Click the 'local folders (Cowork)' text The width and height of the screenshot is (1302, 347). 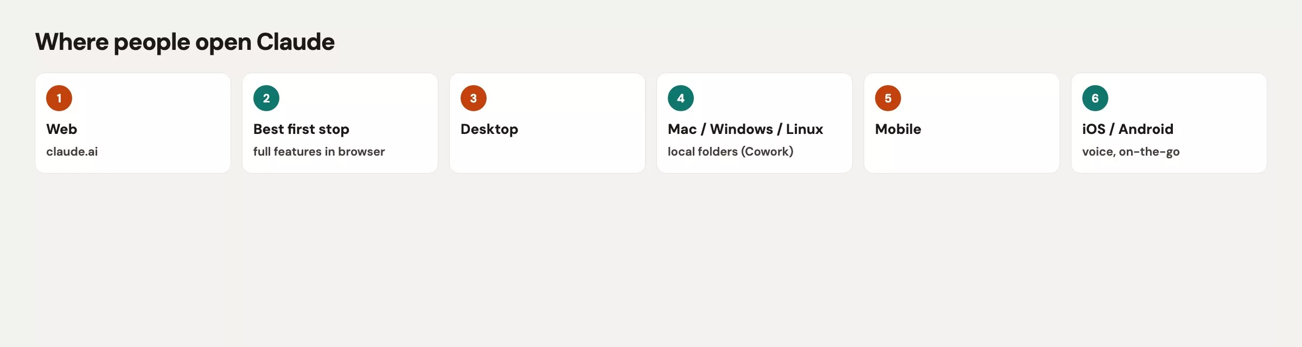tap(730, 152)
